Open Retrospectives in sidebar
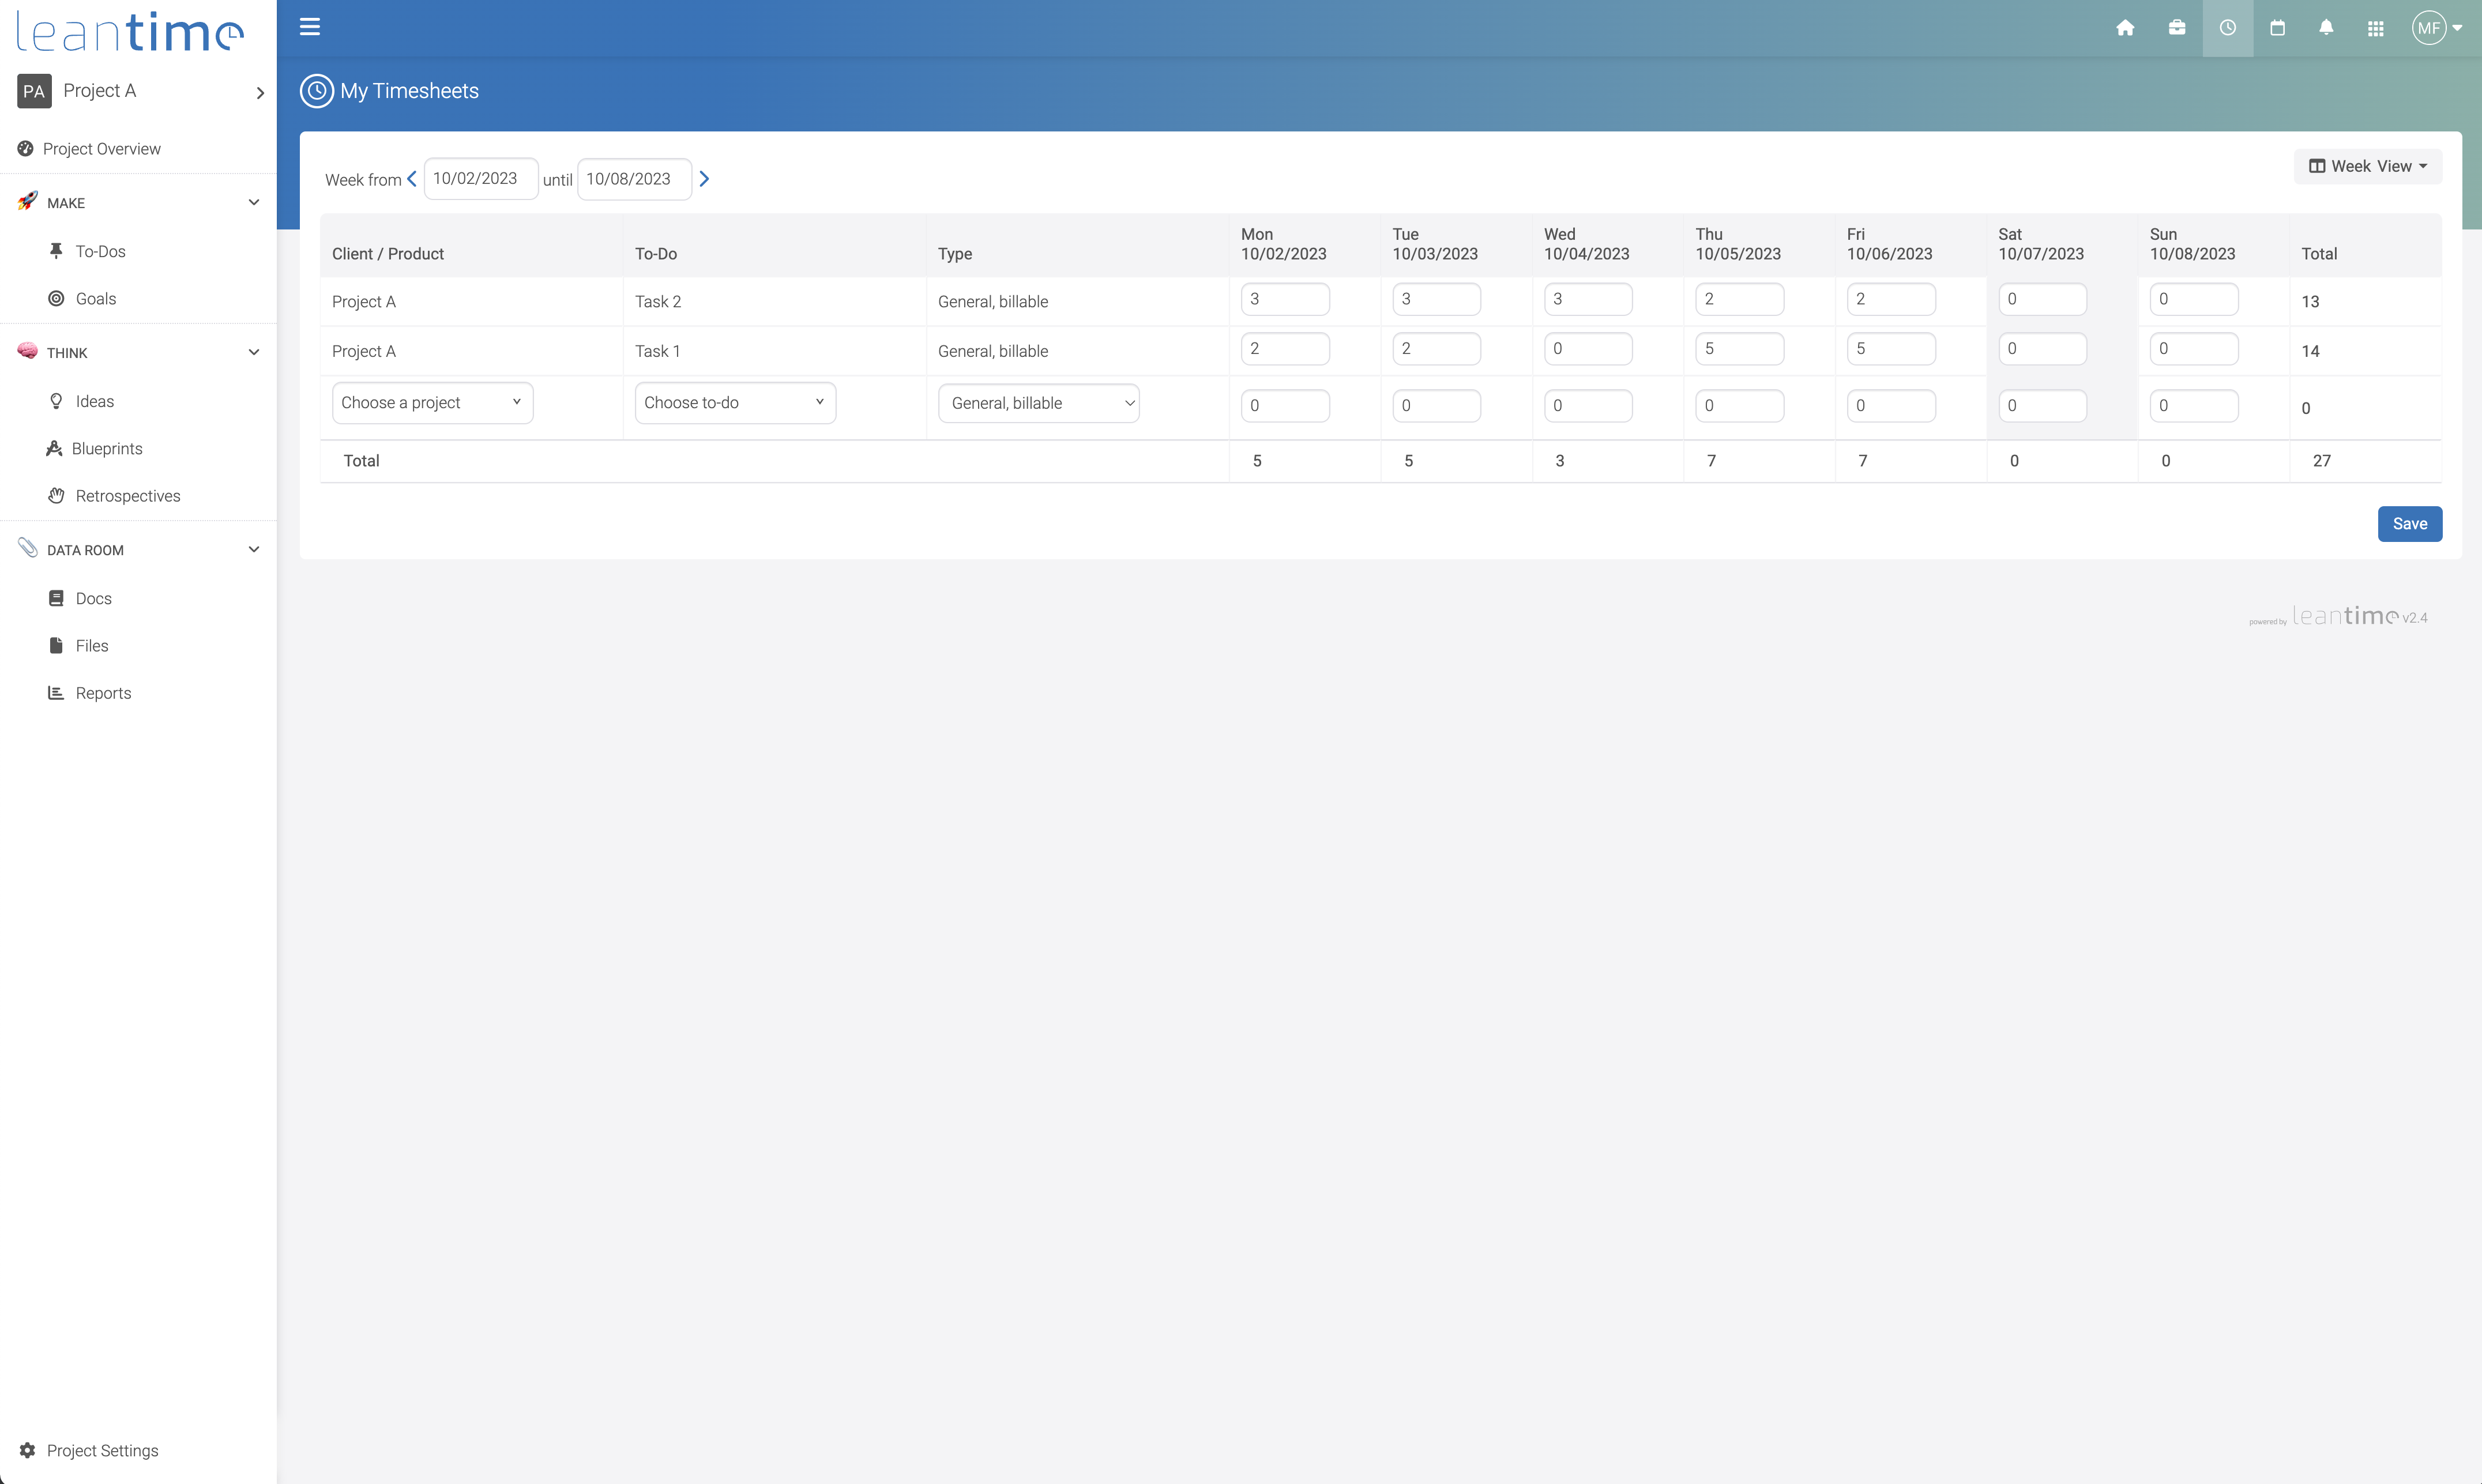The image size is (2482, 1484). click(x=127, y=496)
